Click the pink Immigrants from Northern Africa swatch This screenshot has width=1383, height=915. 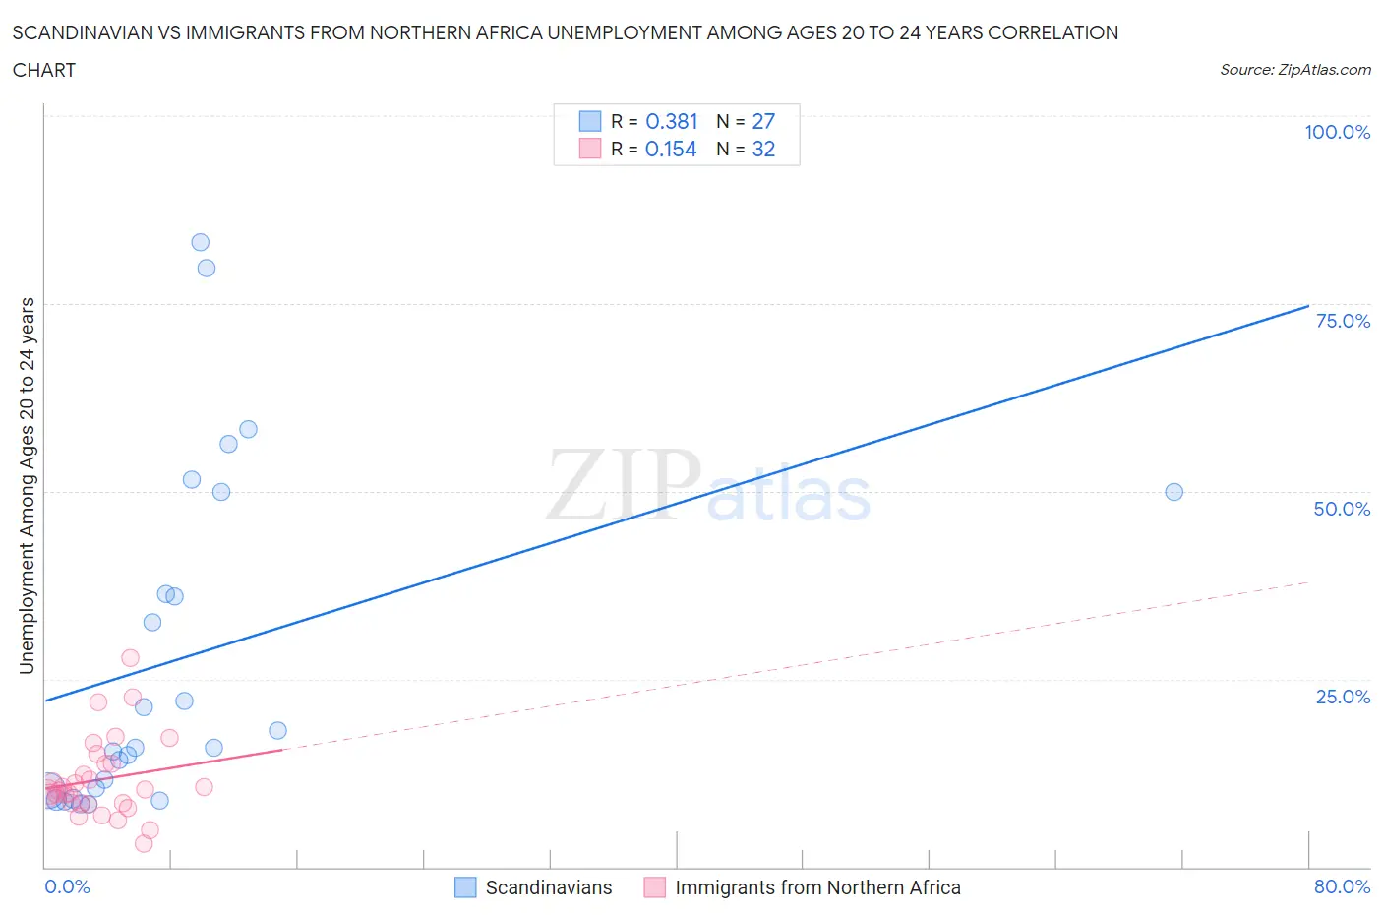(654, 887)
